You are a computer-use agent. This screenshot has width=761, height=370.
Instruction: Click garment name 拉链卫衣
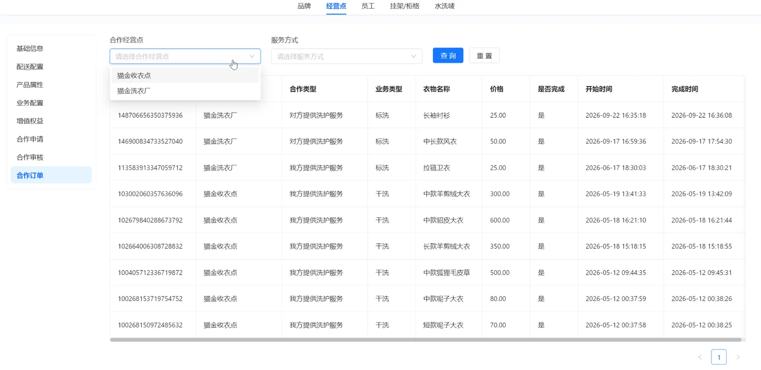pos(437,168)
